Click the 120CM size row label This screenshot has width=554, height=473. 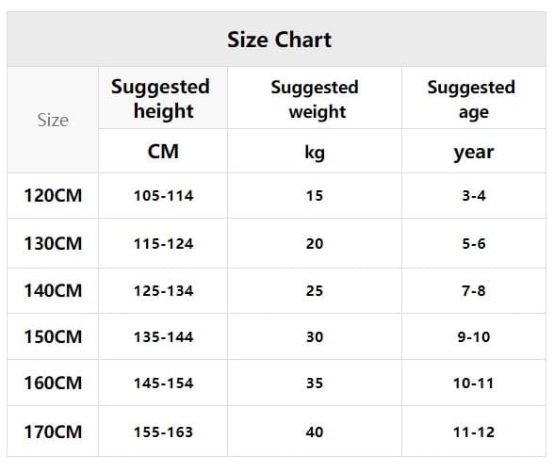(53, 195)
